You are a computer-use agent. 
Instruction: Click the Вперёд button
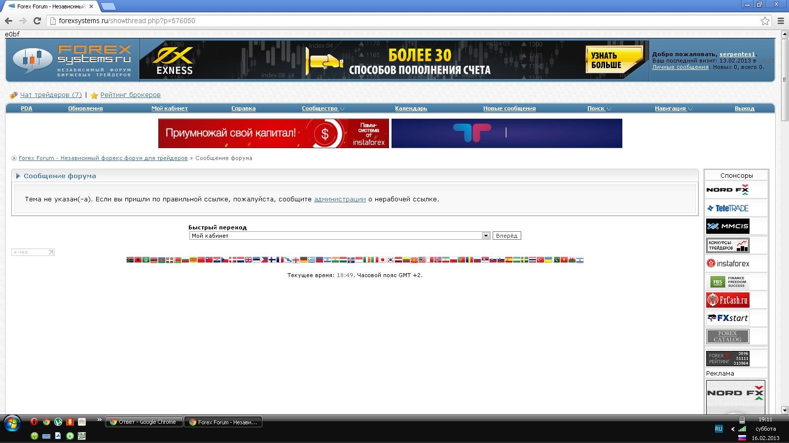[506, 236]
